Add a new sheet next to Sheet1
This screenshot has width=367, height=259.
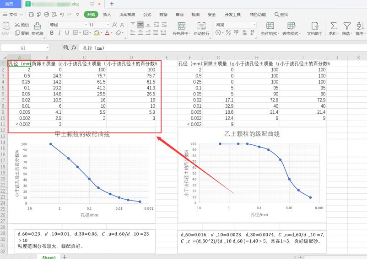65,257
